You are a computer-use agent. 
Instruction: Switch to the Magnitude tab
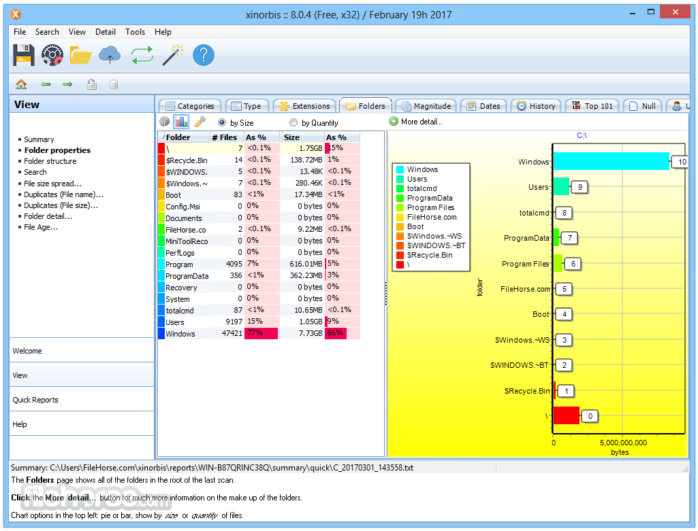[x=426, y=106]
